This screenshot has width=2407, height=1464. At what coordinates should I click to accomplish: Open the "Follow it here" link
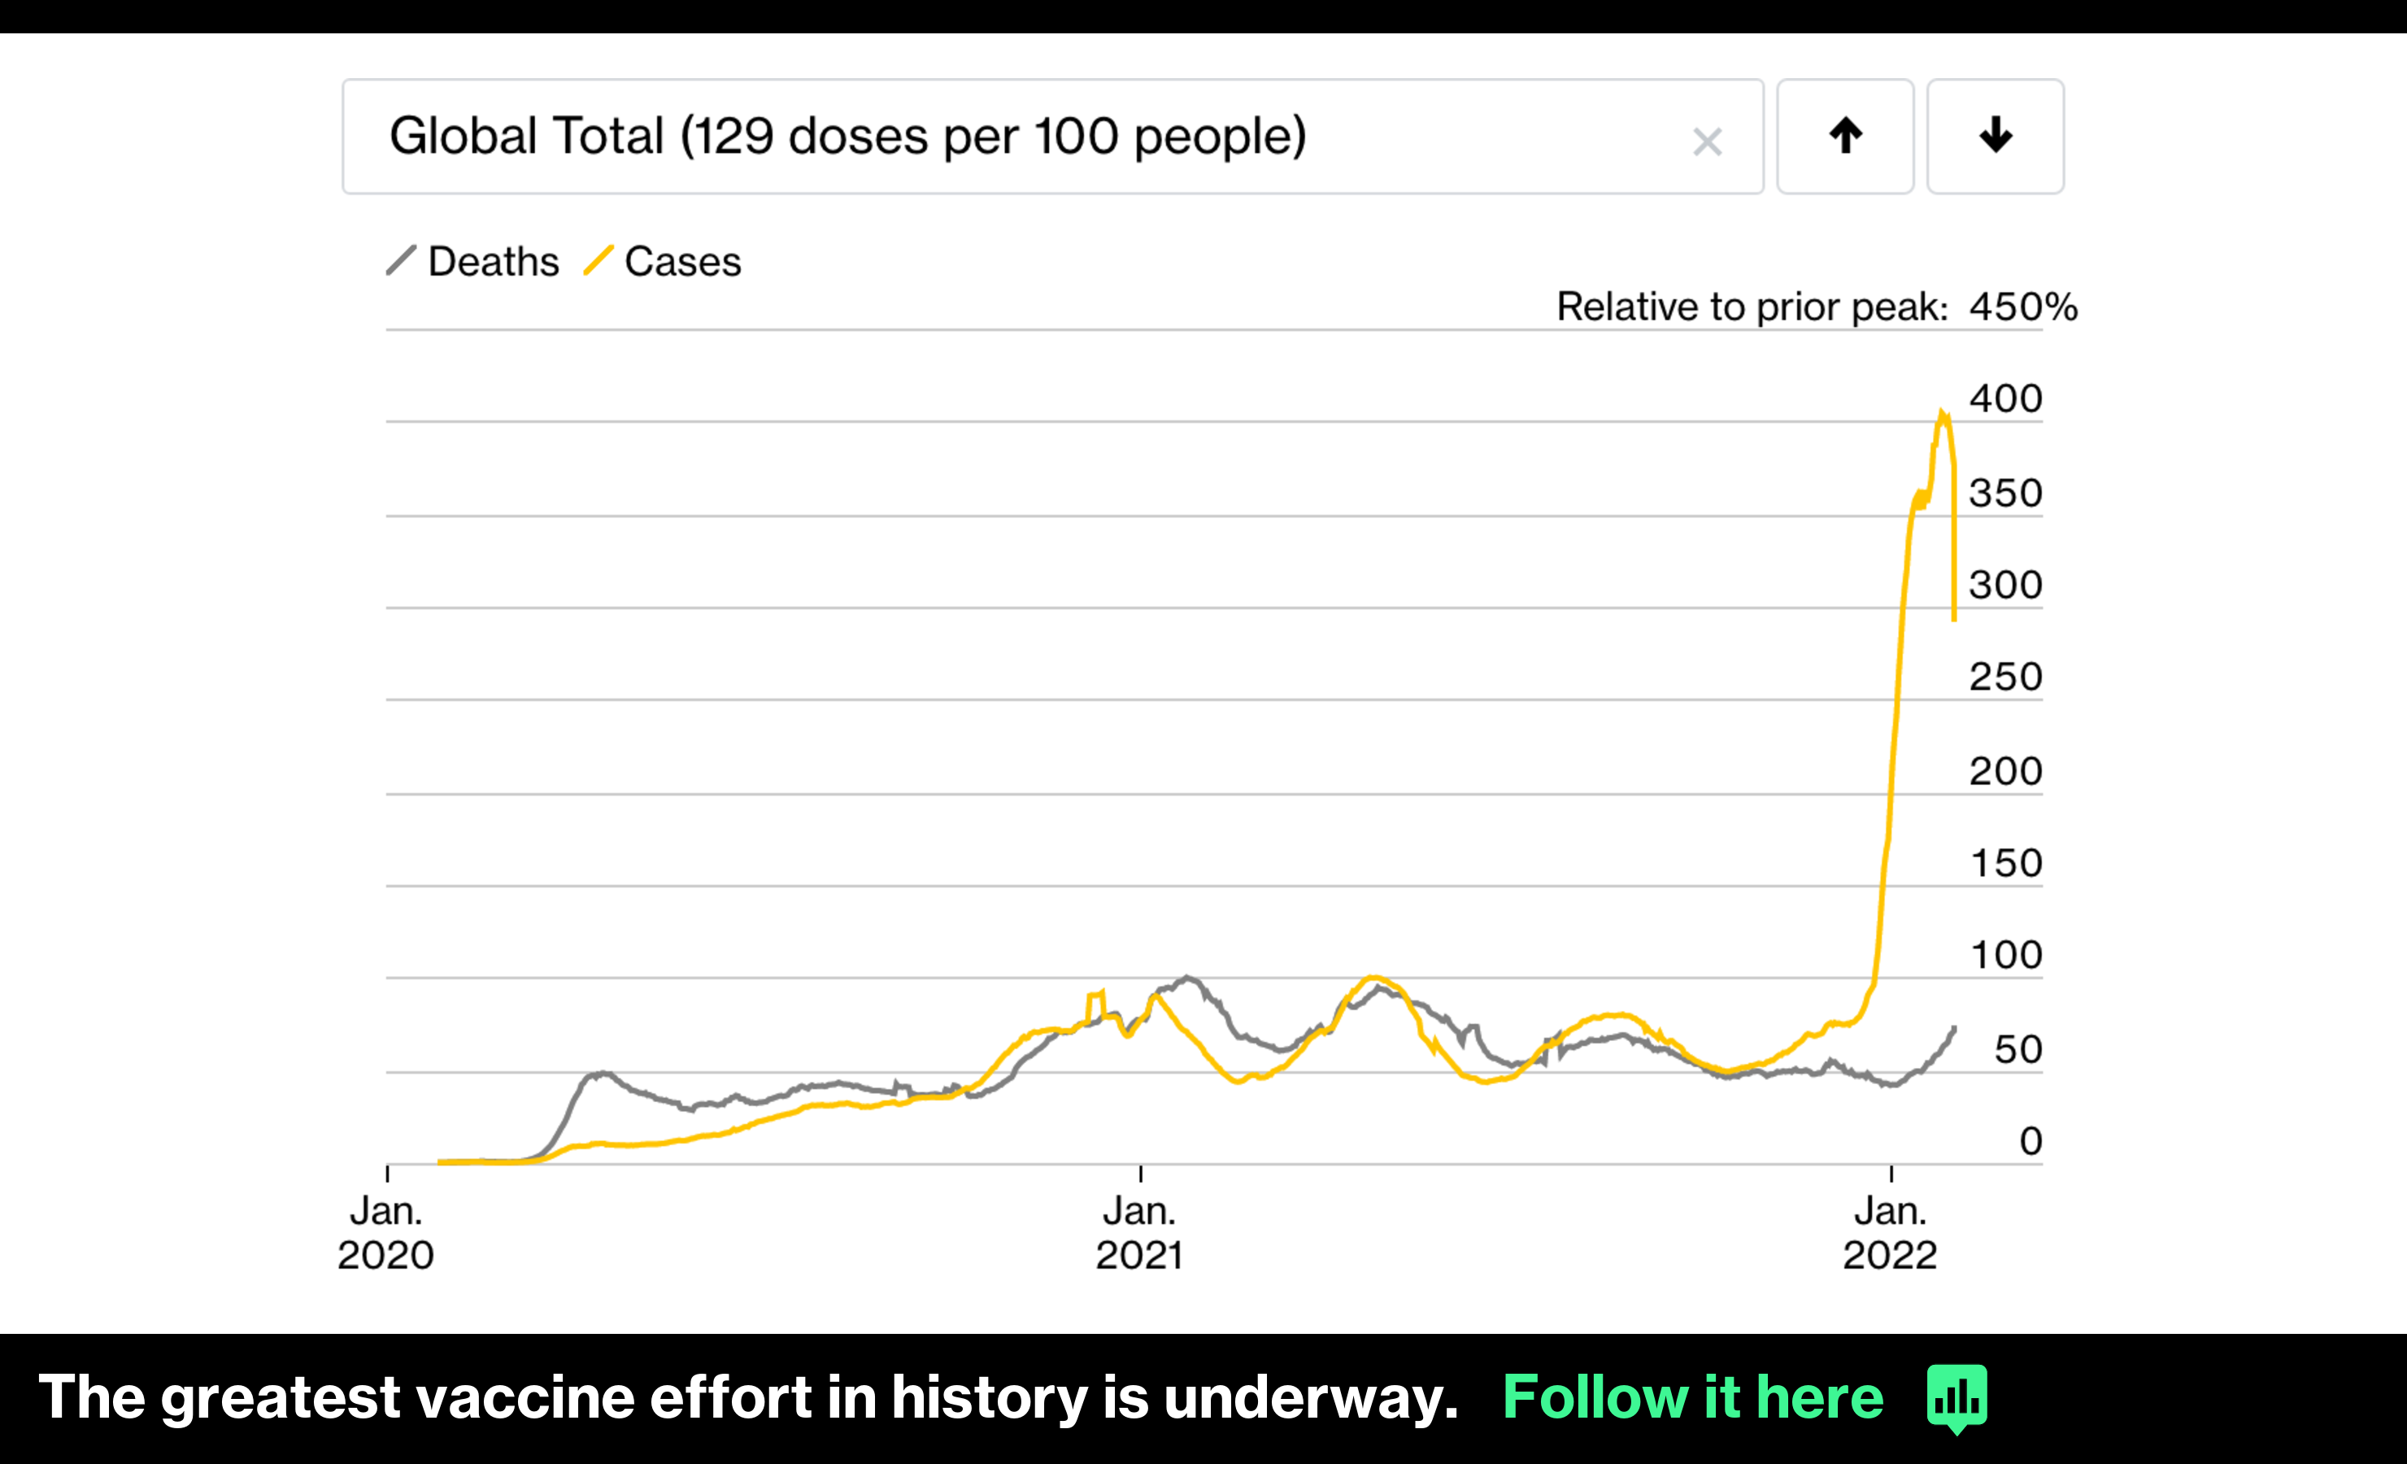(x=1693, y=1396)
